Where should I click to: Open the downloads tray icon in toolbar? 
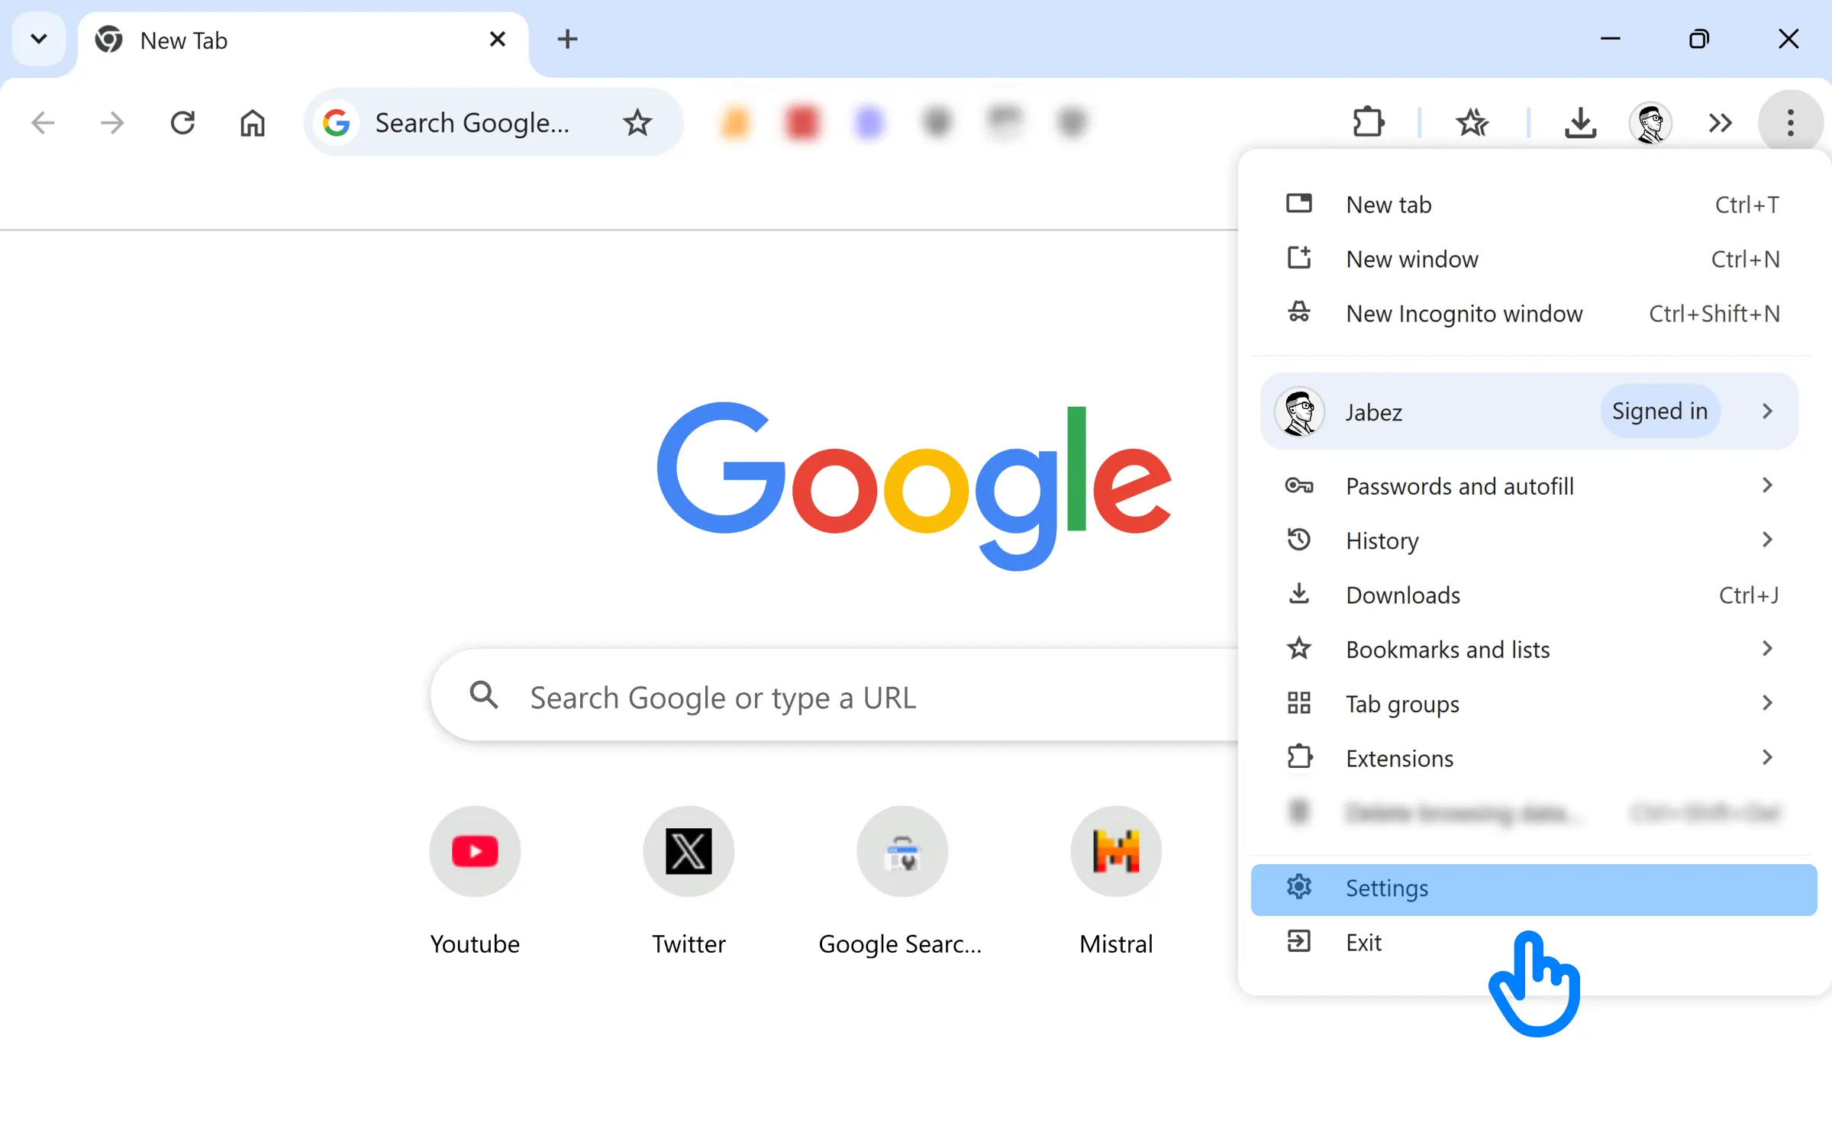[x=1580, y=122]
